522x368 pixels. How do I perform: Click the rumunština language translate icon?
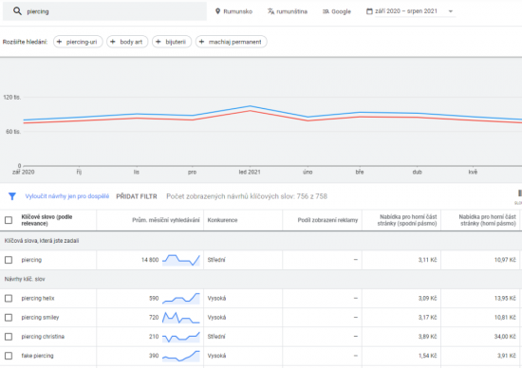[x=271, y=11]
